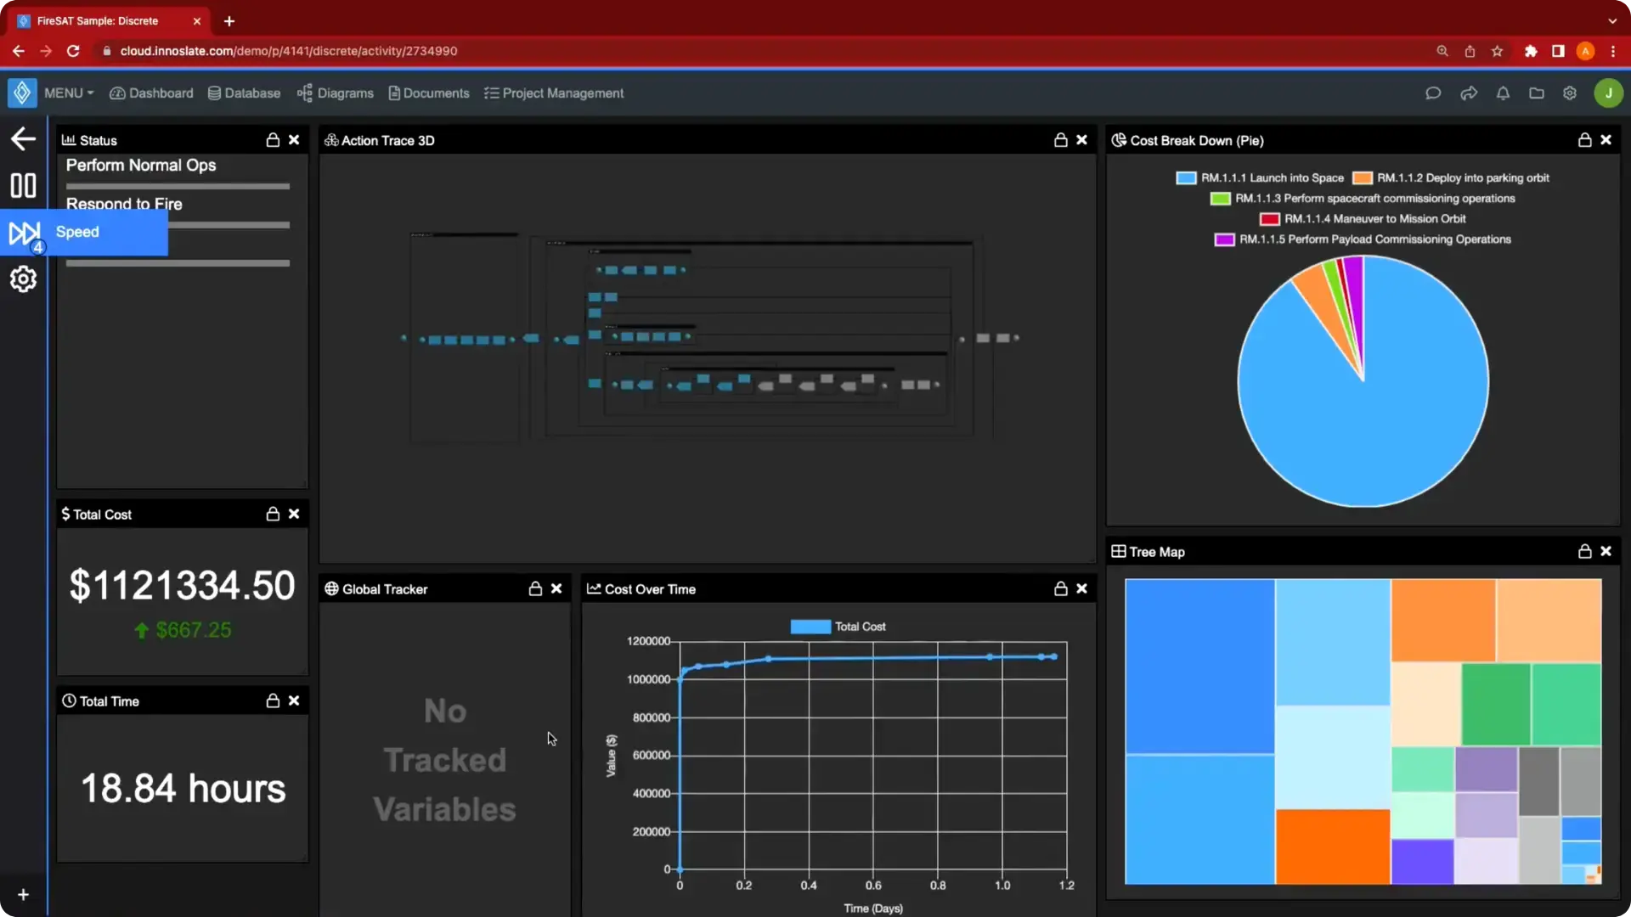Toggle the lock on Action Trace 3D panel
1631x917 pixels.
[x=1061, y=140]
